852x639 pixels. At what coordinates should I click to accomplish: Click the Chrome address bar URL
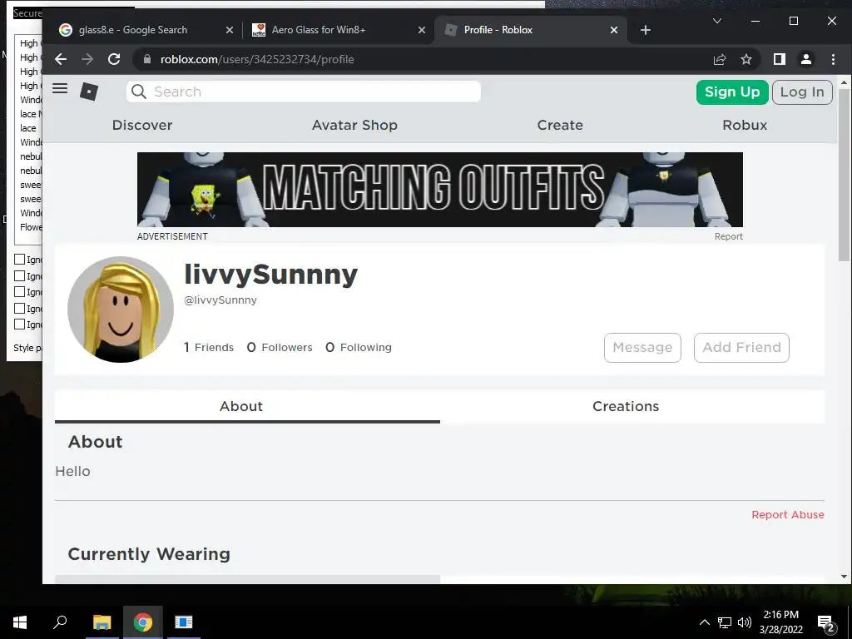tap(257, 59)
